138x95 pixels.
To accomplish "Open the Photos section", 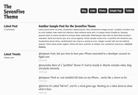I will point(102,11).
